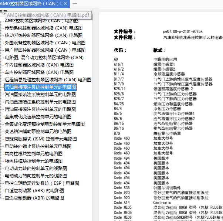Open 智能伺服模块 (ISM) 控制单元电路图
223x221 pixels.
(41, 139)
